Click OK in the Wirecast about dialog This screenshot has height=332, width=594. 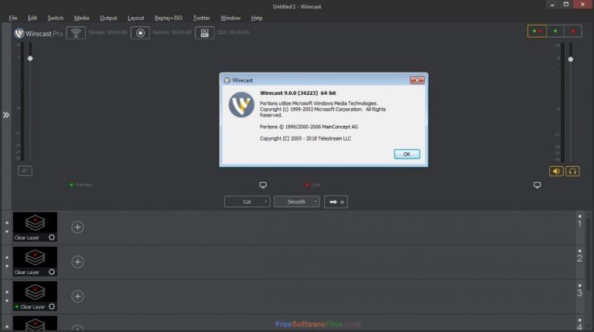407,154
